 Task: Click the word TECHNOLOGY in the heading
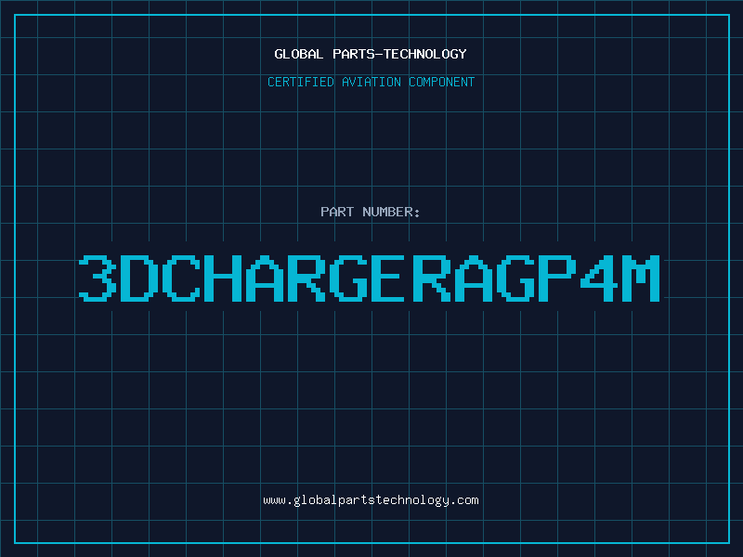(x=425, y=54)
